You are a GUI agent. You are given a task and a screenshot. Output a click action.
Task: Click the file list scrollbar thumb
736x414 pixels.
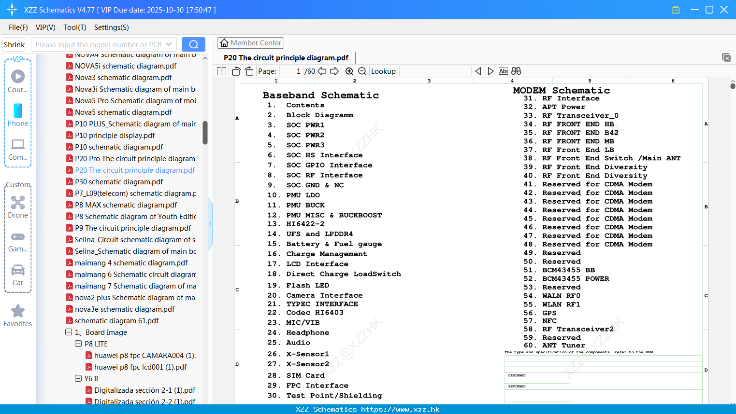[x=205, y=132]
